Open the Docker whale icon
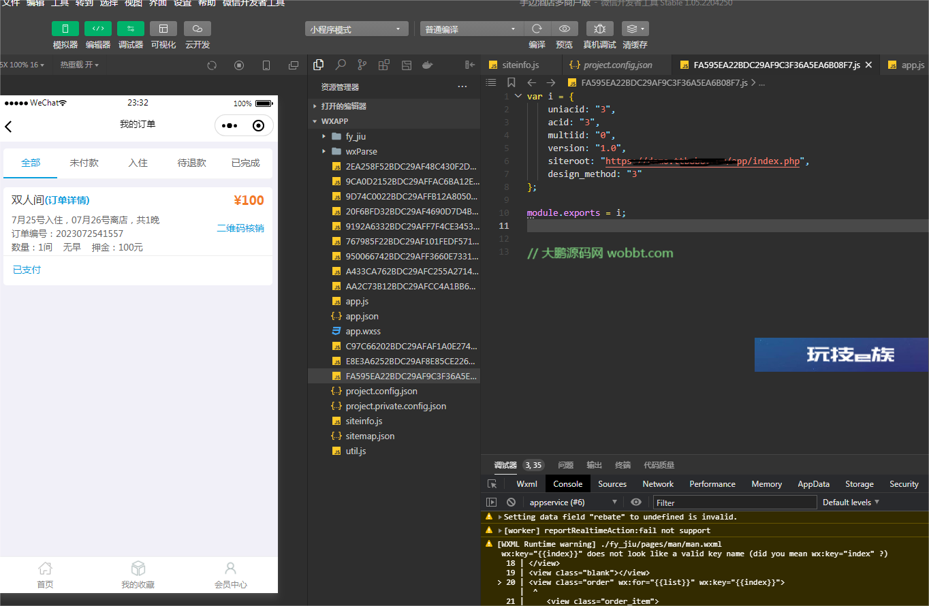The width and height of the screenshot is (929, 606). coord(428,65)
